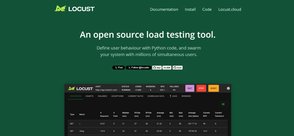Image resolution: width=294 pixels, height=136 pixels.
Task: Open the WORKERS tab
Action: (x=186, y=96)
